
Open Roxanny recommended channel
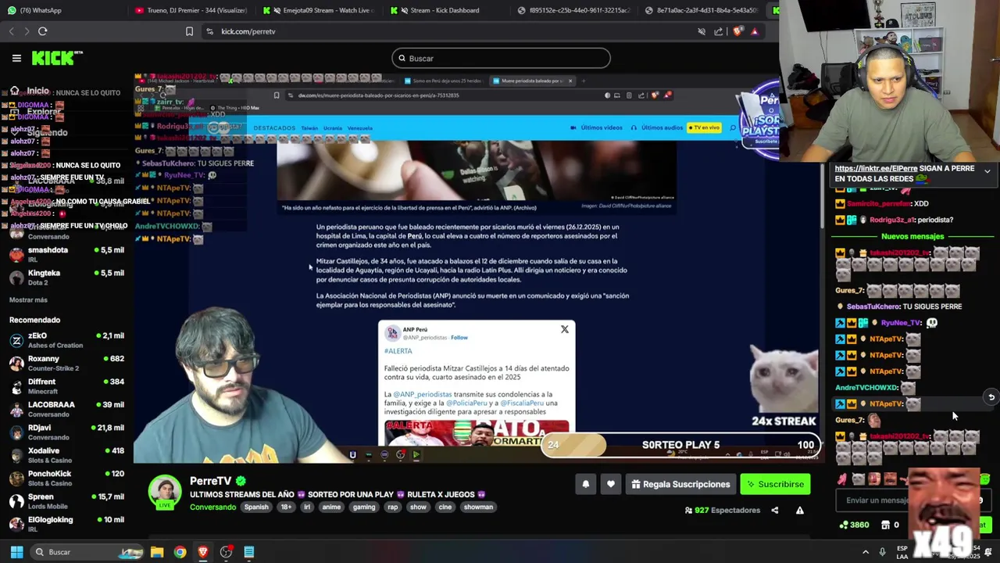pos(66,364)
